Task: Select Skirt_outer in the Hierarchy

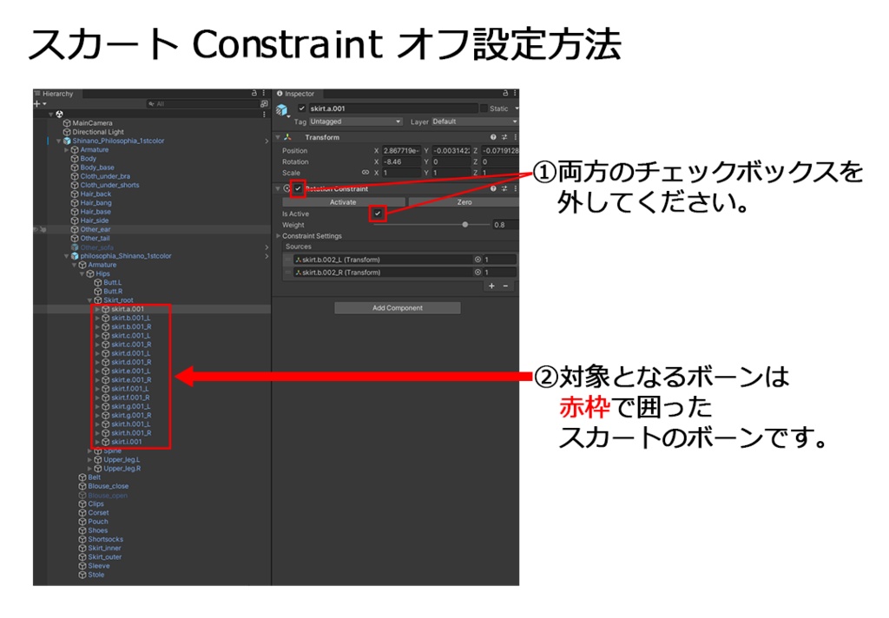Action: [105, 557]
